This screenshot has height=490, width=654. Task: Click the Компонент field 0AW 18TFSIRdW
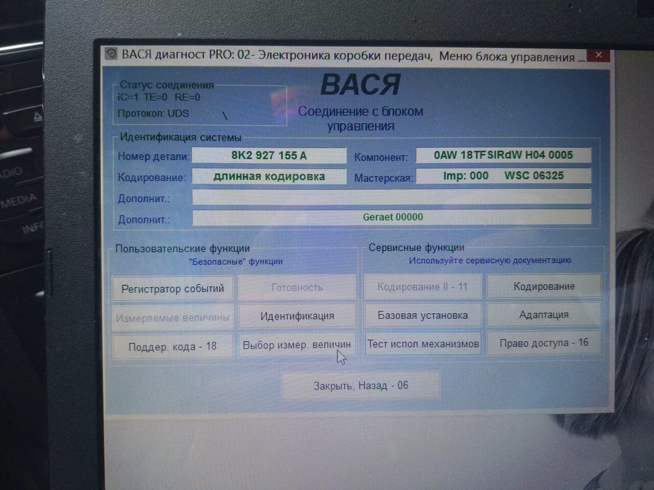tap(503, 155)
